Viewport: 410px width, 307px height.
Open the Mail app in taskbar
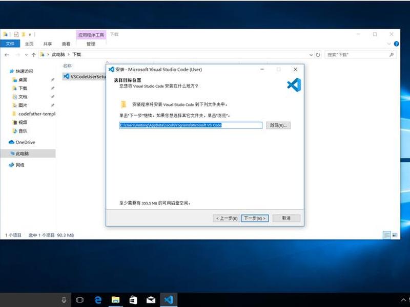pos(151,300)
